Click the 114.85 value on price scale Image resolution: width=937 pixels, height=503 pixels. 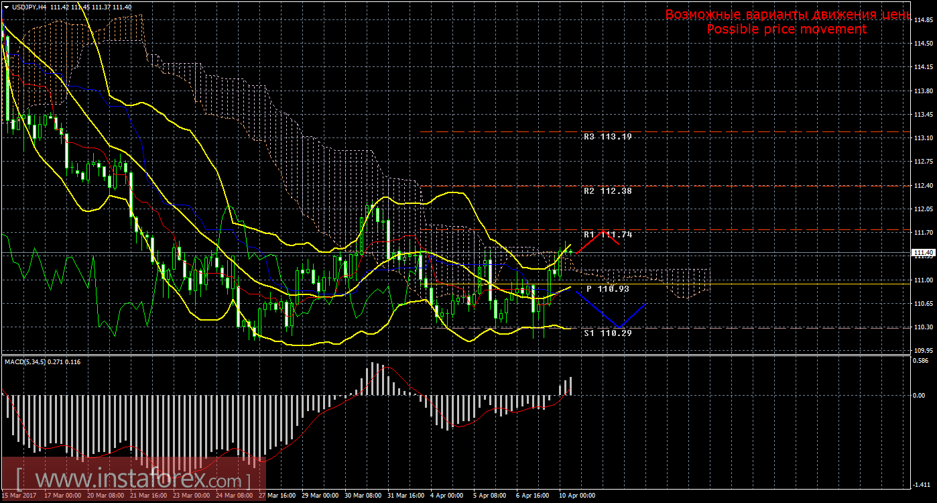click(x=924, y=20)
